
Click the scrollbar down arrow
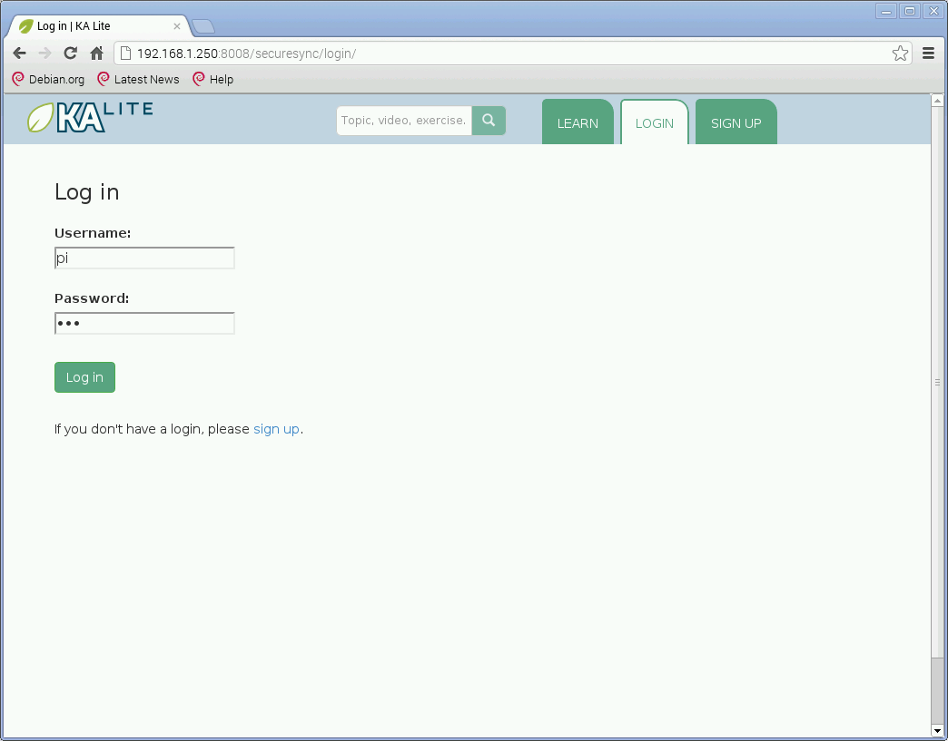click(938, 730)
